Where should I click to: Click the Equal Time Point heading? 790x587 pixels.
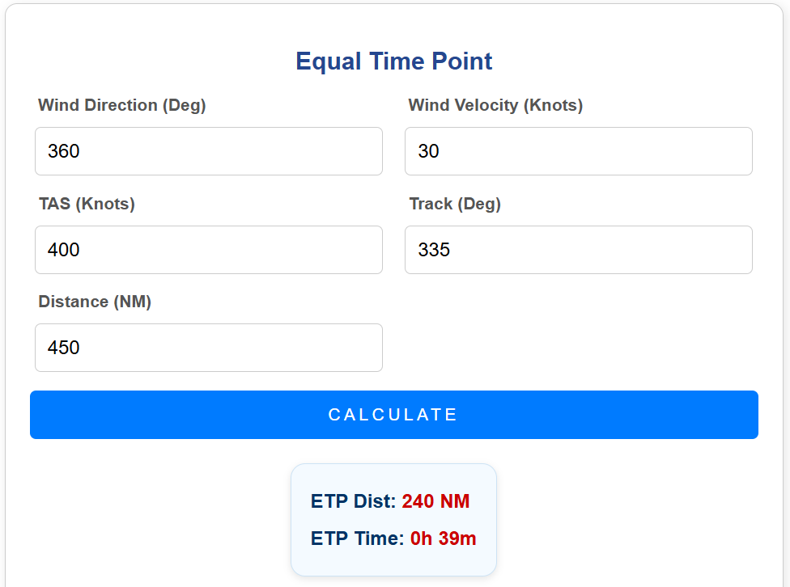coord(394,61)
